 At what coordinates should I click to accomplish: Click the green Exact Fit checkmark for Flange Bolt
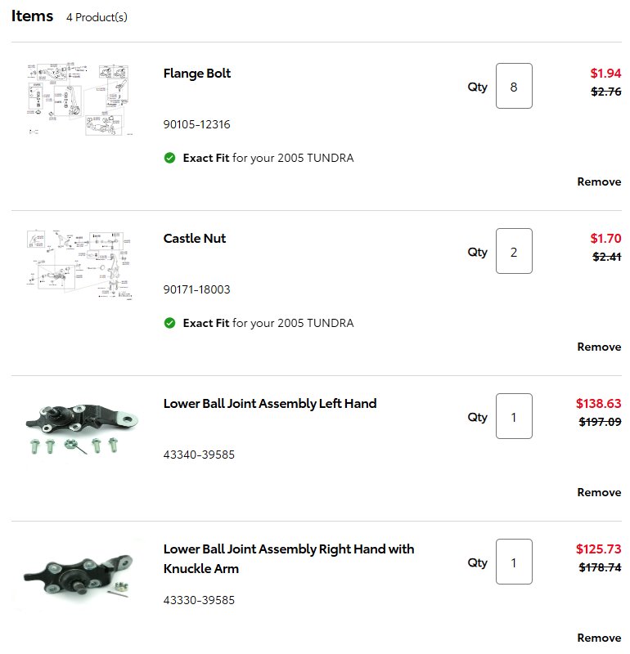(169, 158)
